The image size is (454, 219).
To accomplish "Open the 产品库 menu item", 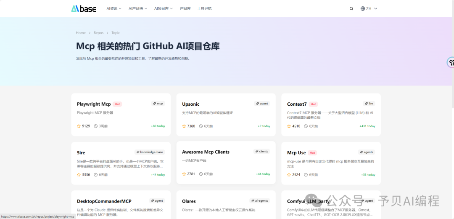I will point(185,9).
